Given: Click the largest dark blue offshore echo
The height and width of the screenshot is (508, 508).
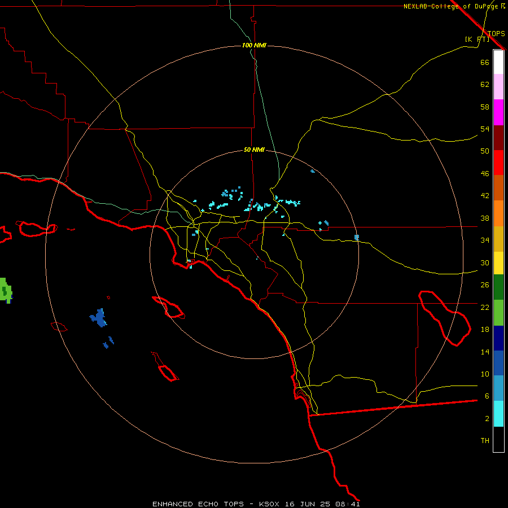Looking at the screenshot, I should (x=98, y=318).
